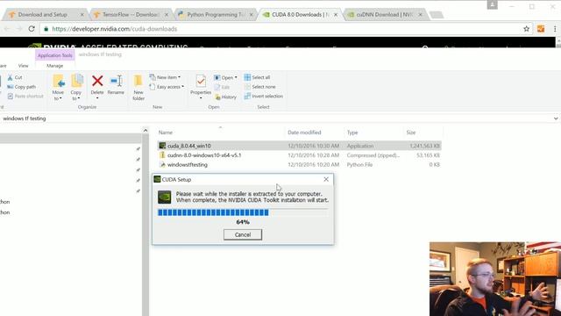Sort files by Date modified column

tap(304, 133)
